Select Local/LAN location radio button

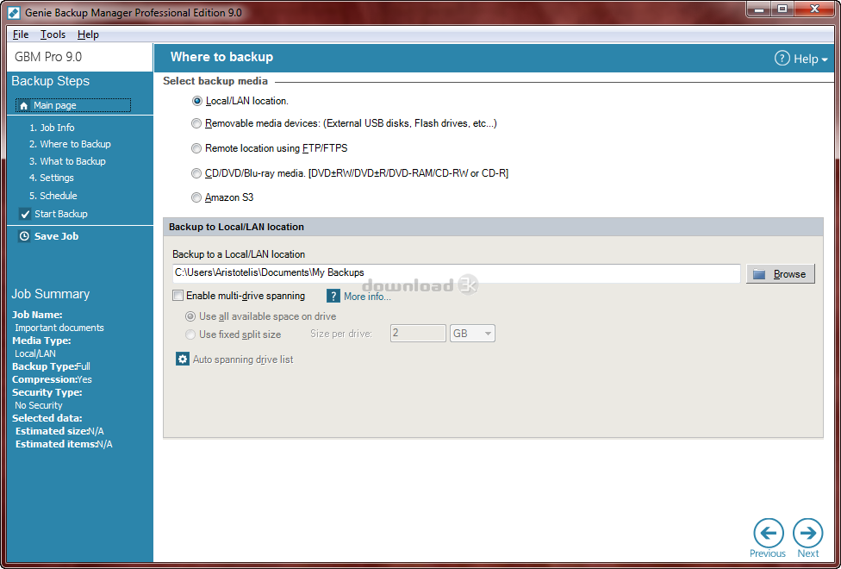(x=196, y=101)
